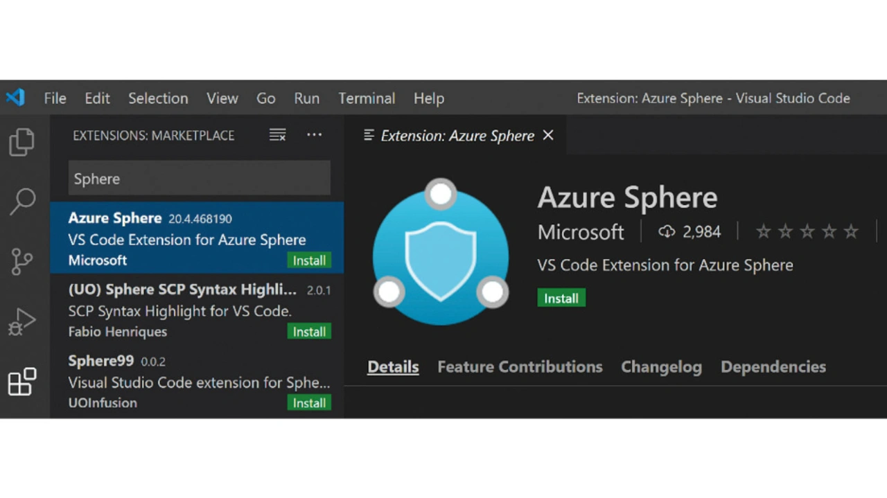Screen dimensions: 887x498
Task: Switch to the Feature Contributions tab
Action: (520, 366)
